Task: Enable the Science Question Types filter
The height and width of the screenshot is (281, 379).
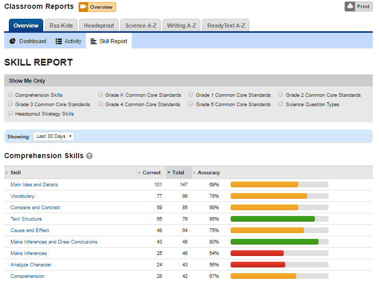Action: coord(281,104)
